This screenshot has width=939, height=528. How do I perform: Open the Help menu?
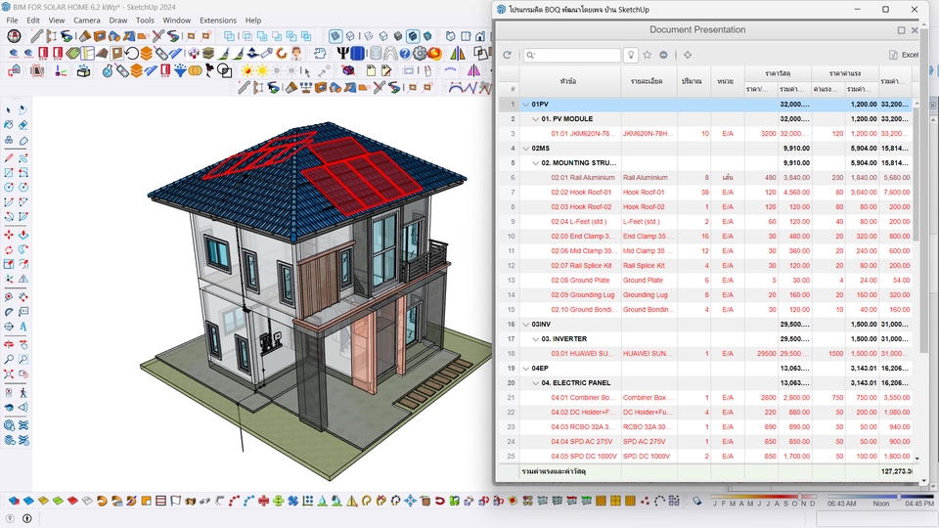[253, 21]
